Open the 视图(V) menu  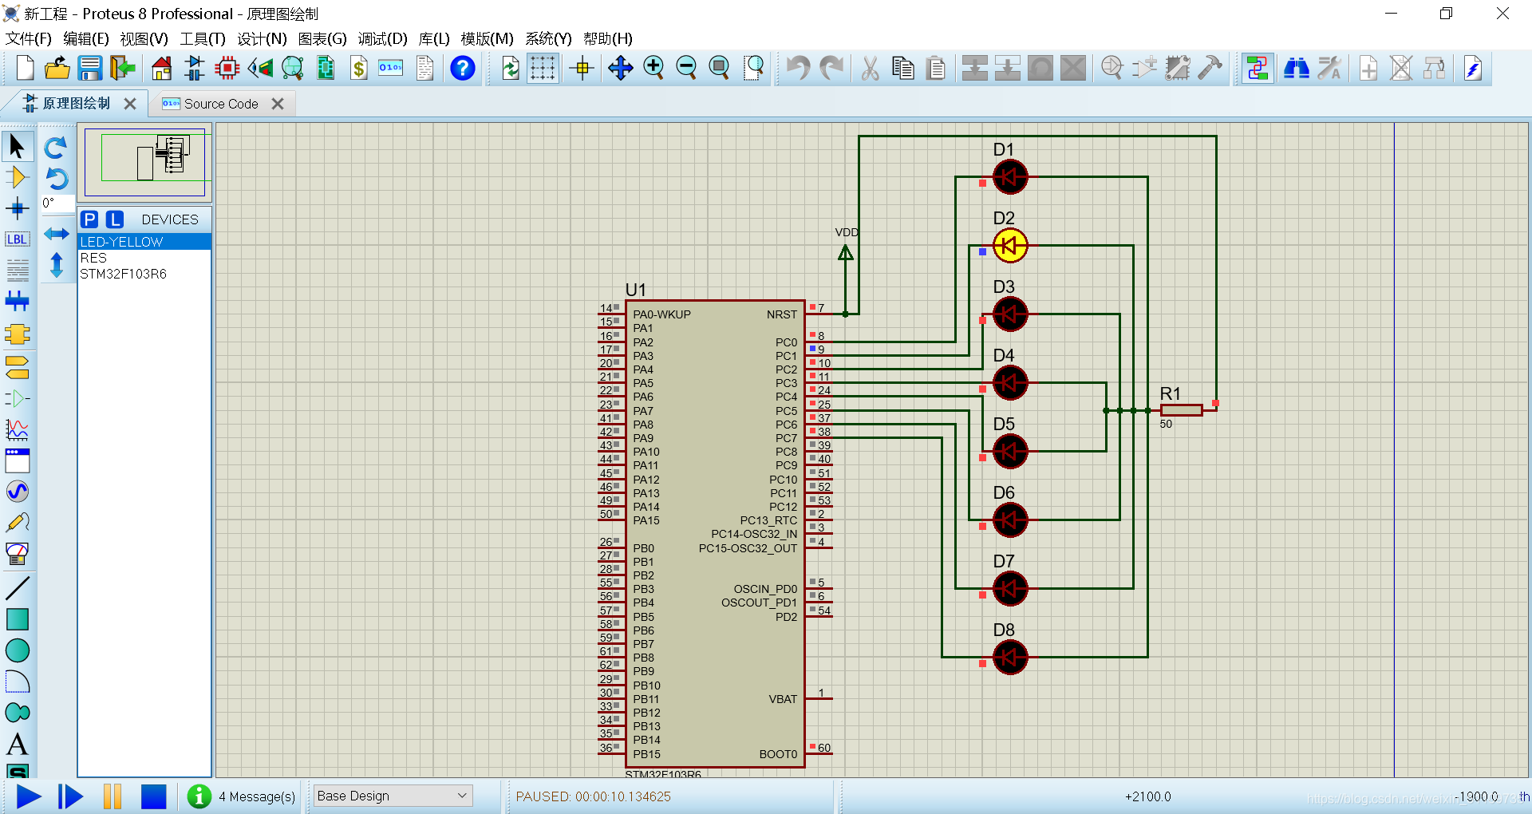click(x=144, y=38)
